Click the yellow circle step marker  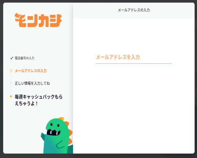(x=11, y=71)
